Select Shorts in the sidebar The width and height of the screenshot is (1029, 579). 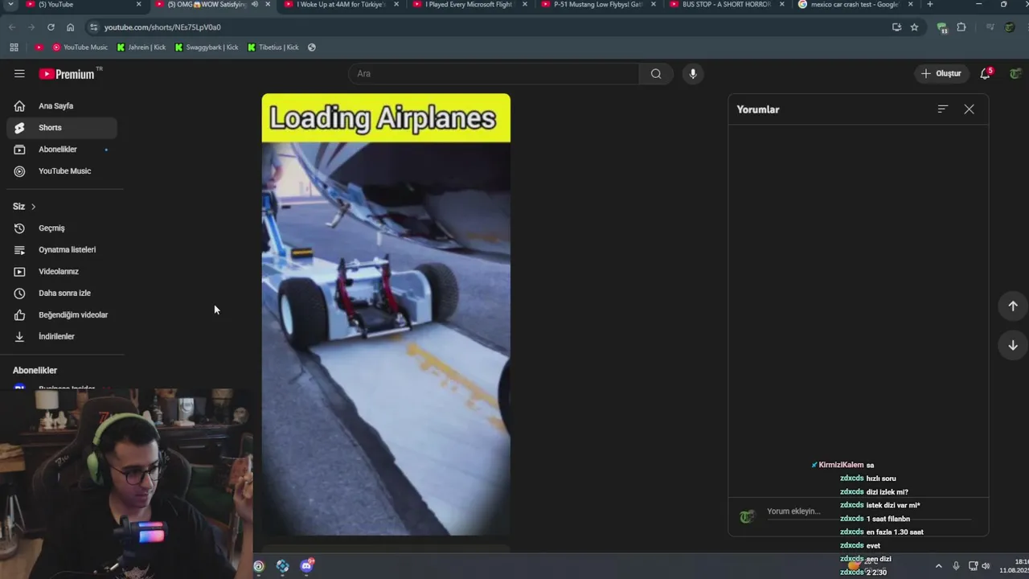[62, 127]
